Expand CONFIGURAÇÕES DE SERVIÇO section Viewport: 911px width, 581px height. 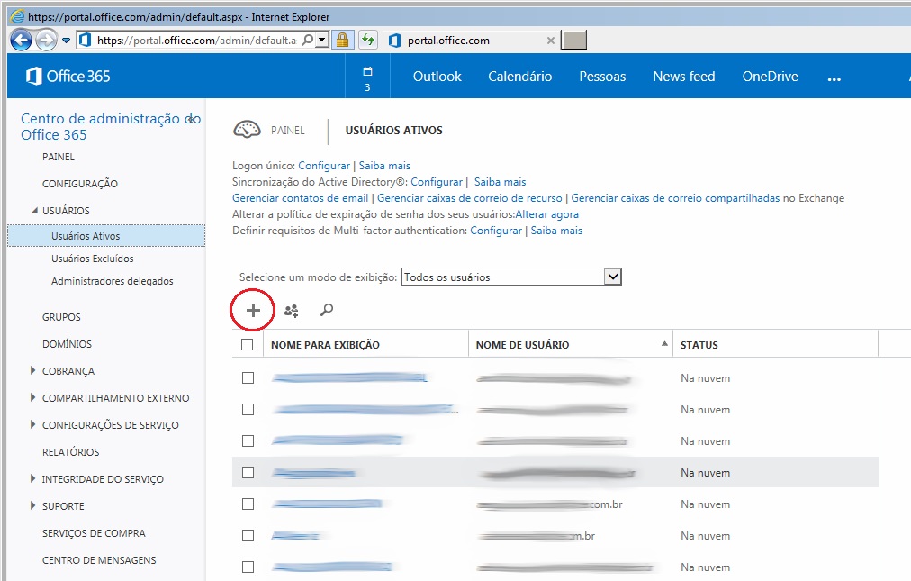tap(33, 424)
